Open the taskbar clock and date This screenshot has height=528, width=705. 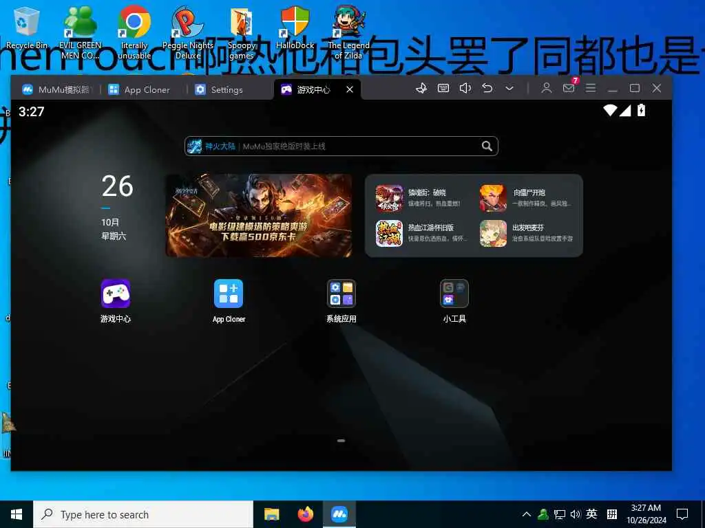tap(646, 514)
